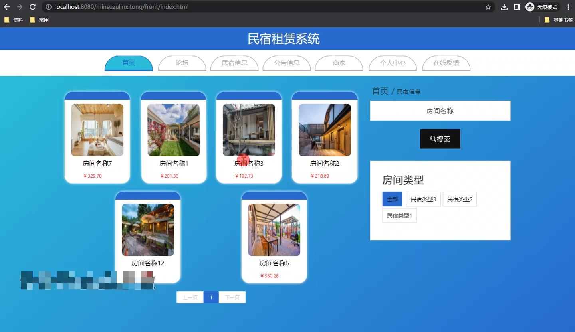The image size is (575, 332).
Task: Select the 民宿类型3 filter
Action: click(x=423, y=199)
